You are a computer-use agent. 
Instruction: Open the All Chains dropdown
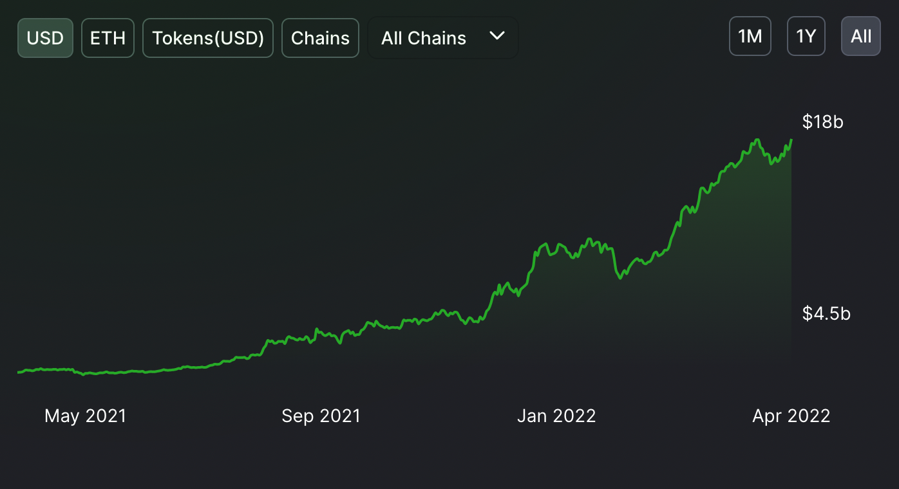click(442, 38)
